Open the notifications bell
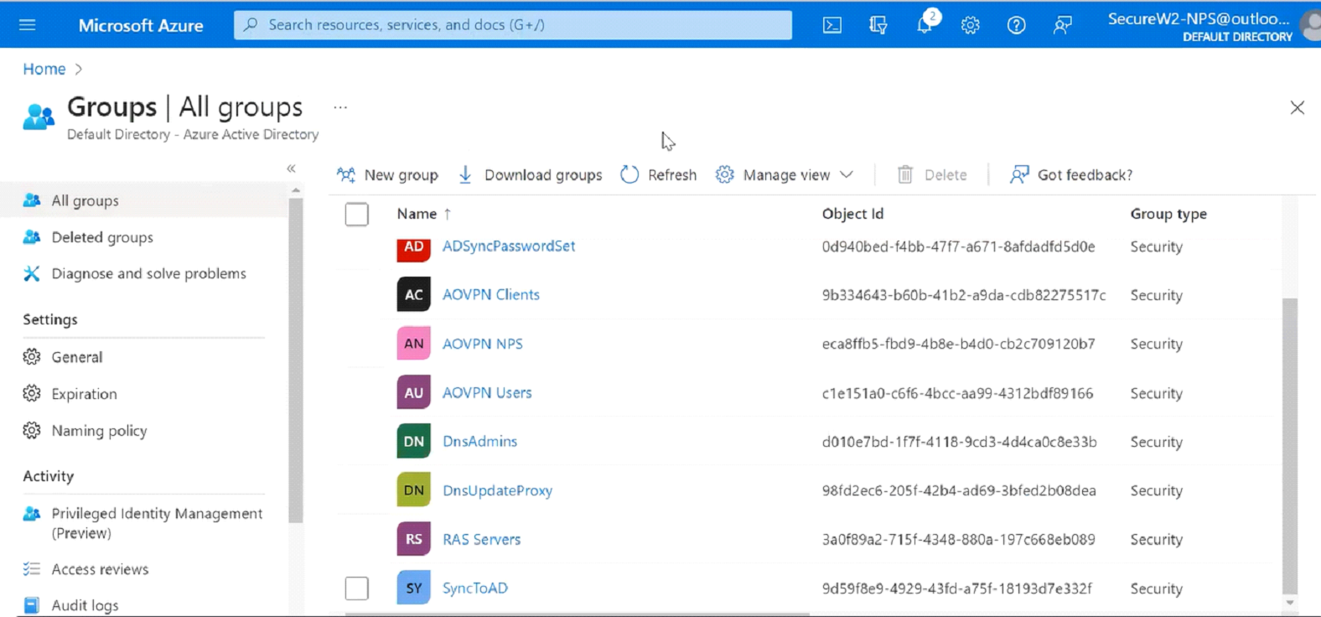Screen dimensions: 1321x617 point(925,25)
